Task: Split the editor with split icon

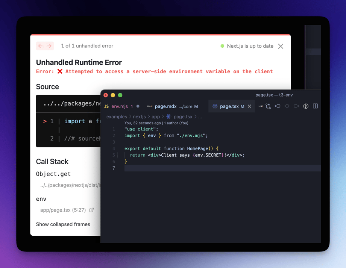Action: pyautogui.click(x=315, y=106)
